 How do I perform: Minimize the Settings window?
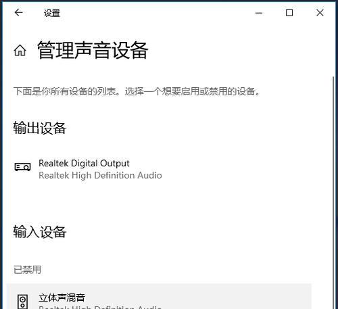click(x=259, y=13)
